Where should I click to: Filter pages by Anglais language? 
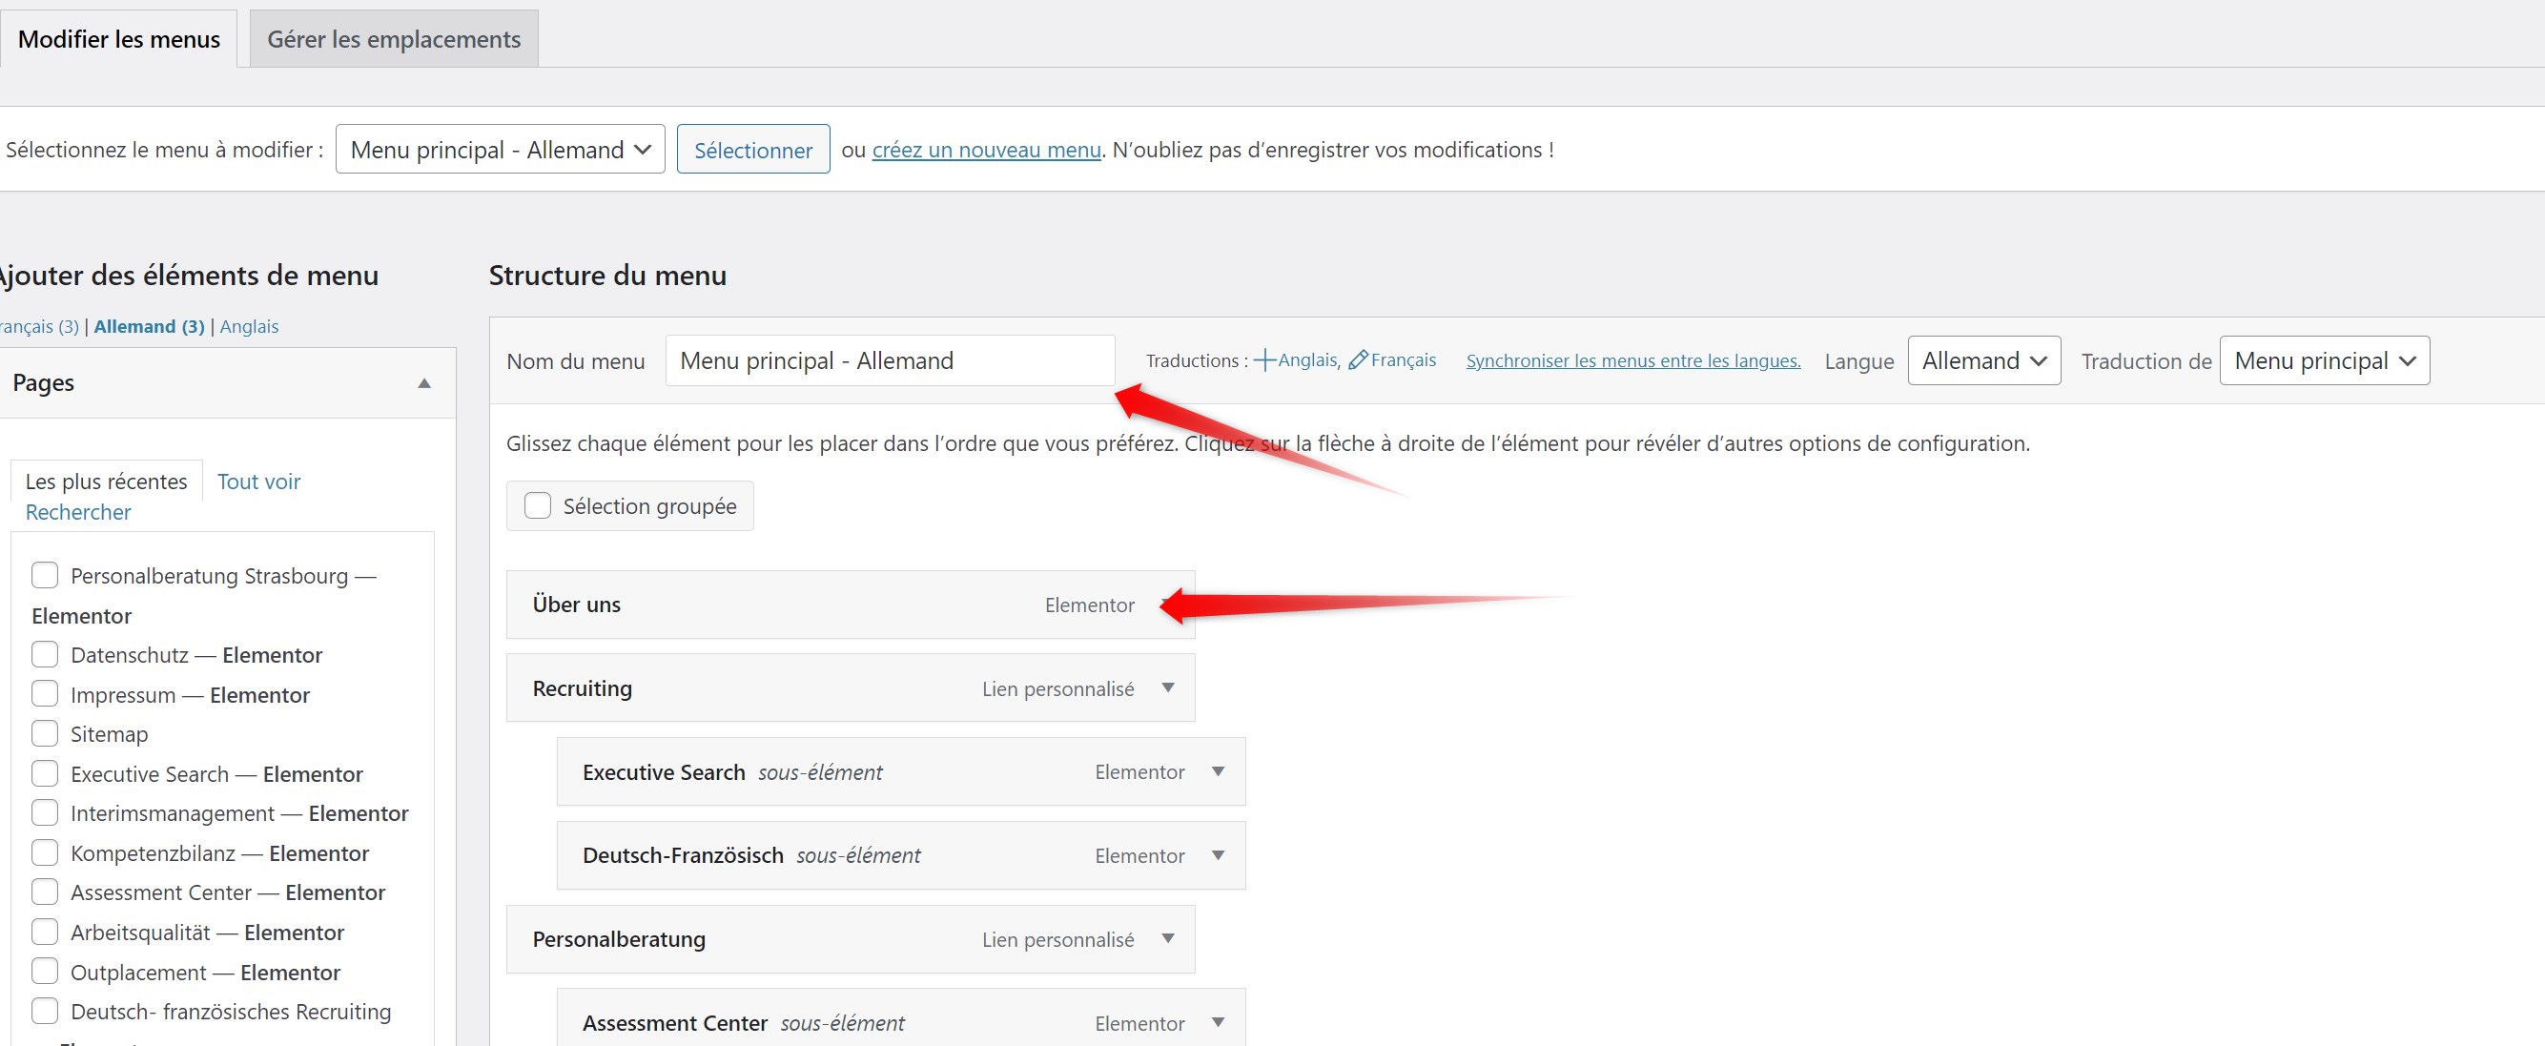[249, 326]
